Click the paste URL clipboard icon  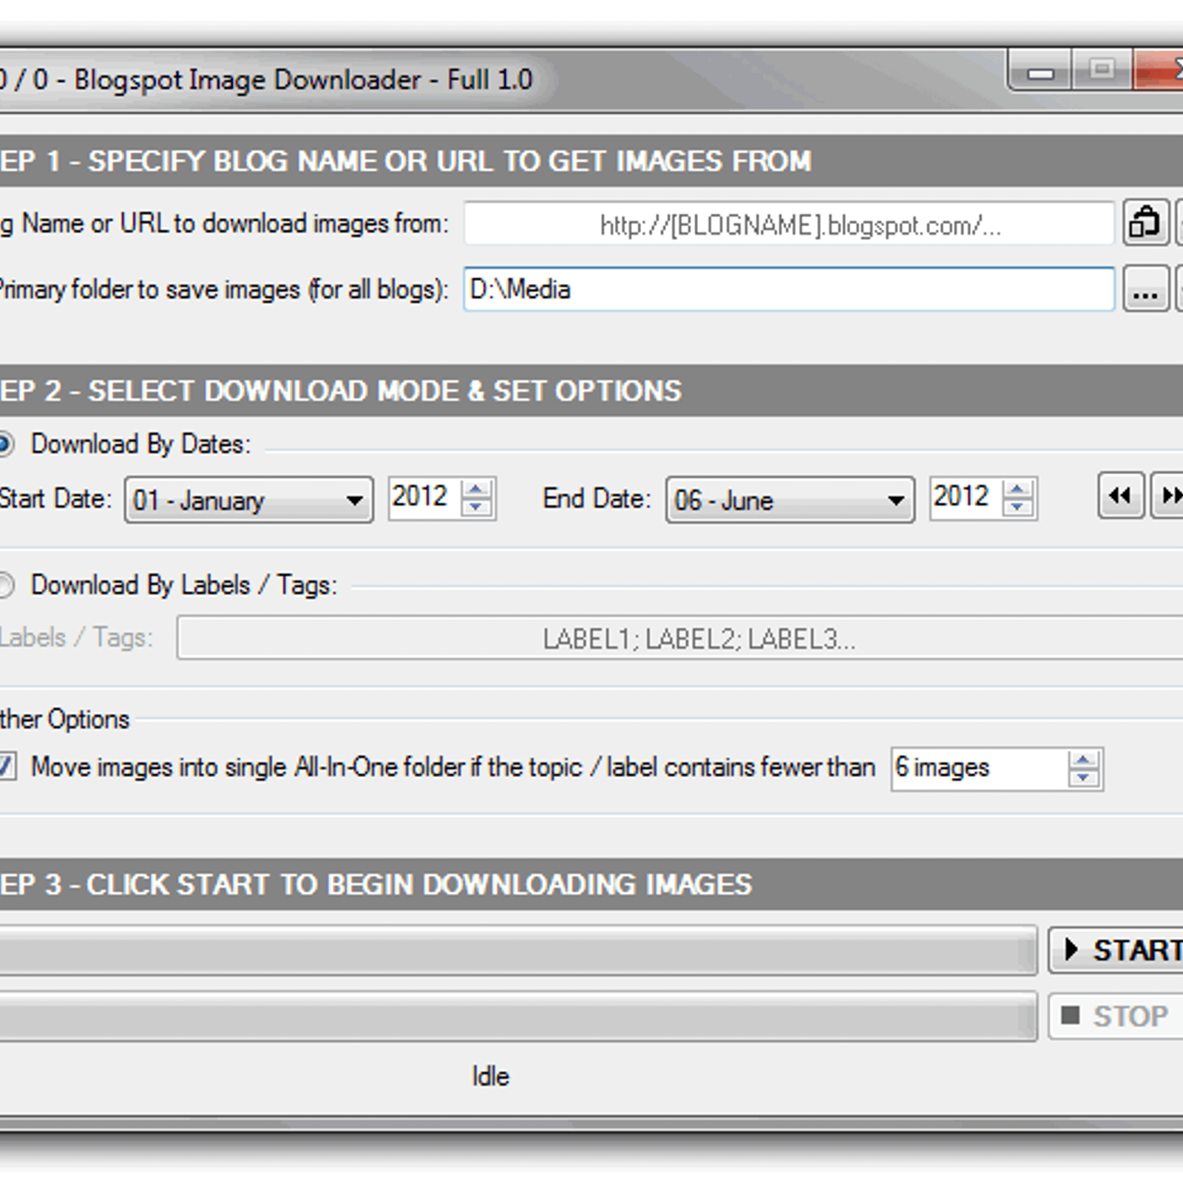[1146, 222]
